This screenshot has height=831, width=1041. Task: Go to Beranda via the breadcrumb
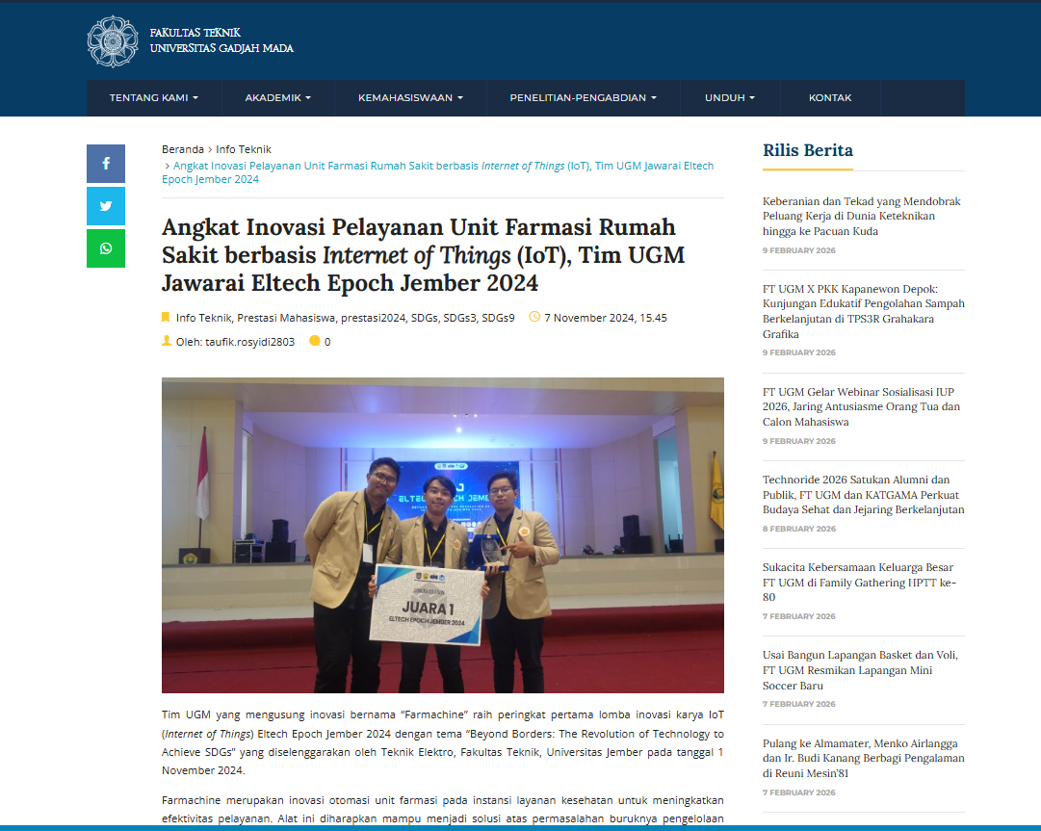(182, 149)
